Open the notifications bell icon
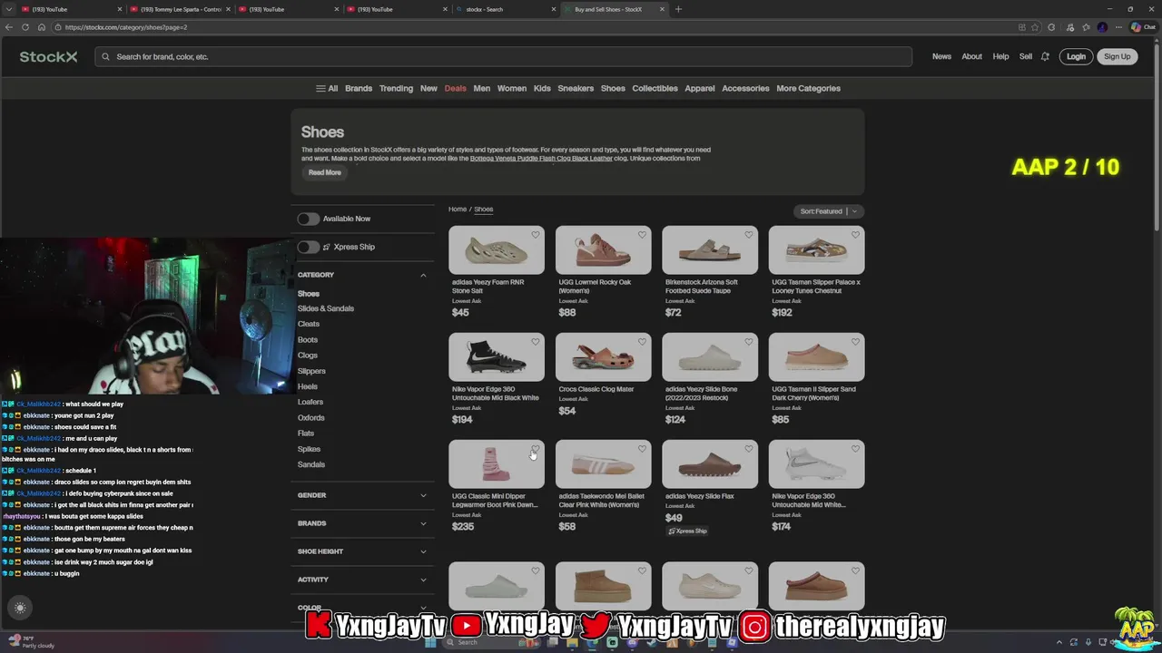Image resolution: width=1162 pixels, height=653 pixels. [1045, 56]
